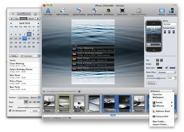Uncheck the Winter Sunrise wallpaper checkbox
184x132 pixels.
pyautogui.click(x=103, y=111)
